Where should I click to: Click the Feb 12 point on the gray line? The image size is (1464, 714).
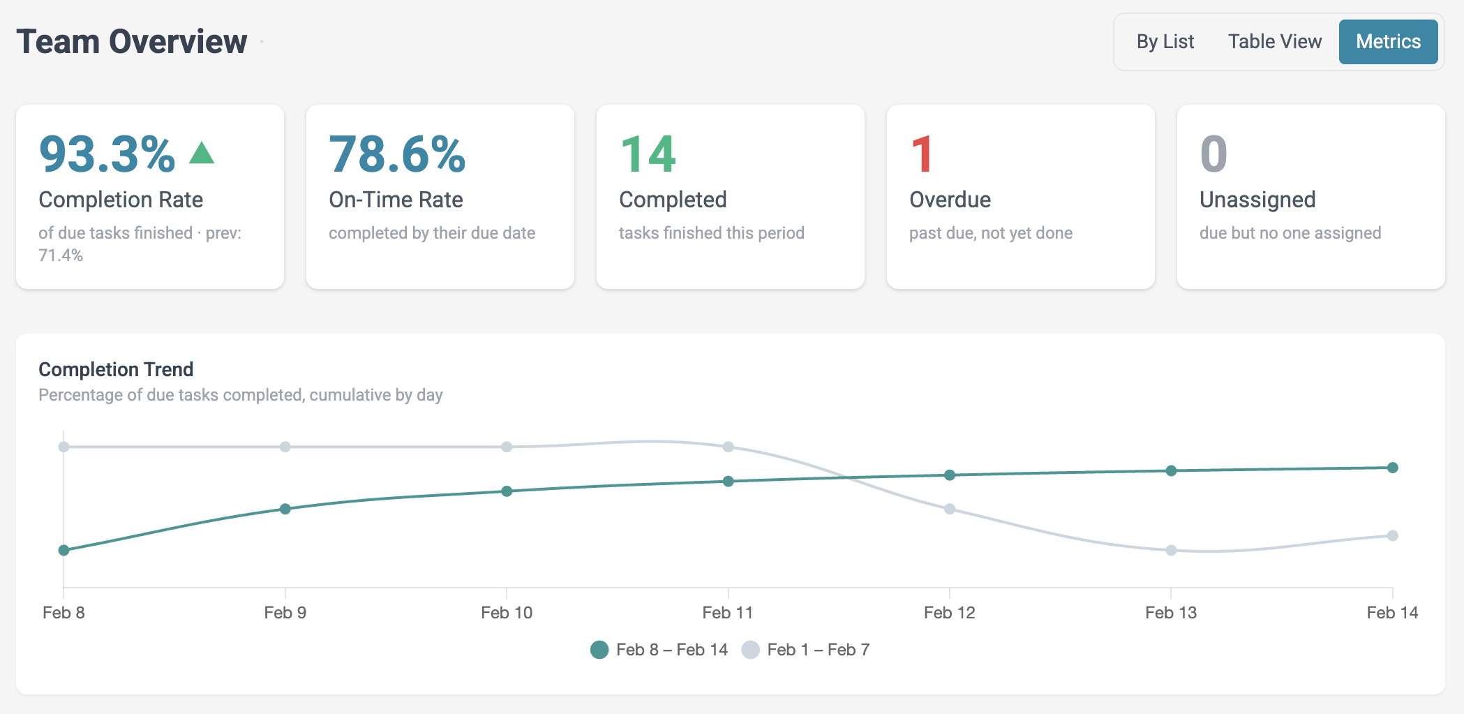949,509
